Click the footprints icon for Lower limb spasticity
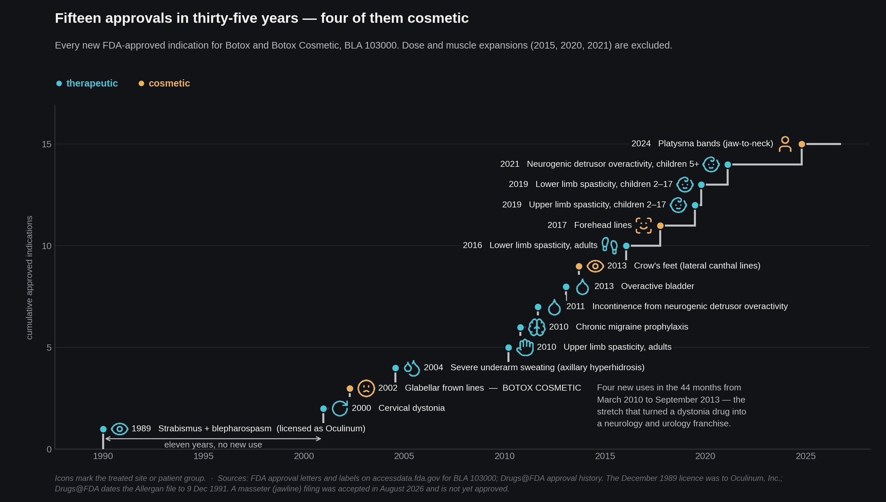The height and width of the screenshot is (502, 886). [x=610, y=246]
